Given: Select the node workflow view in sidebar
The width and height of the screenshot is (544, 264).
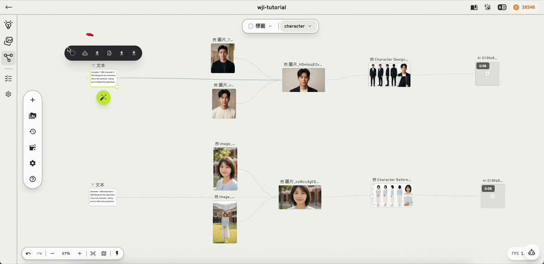Looking at the screenshot, I should tap(8, 57).
